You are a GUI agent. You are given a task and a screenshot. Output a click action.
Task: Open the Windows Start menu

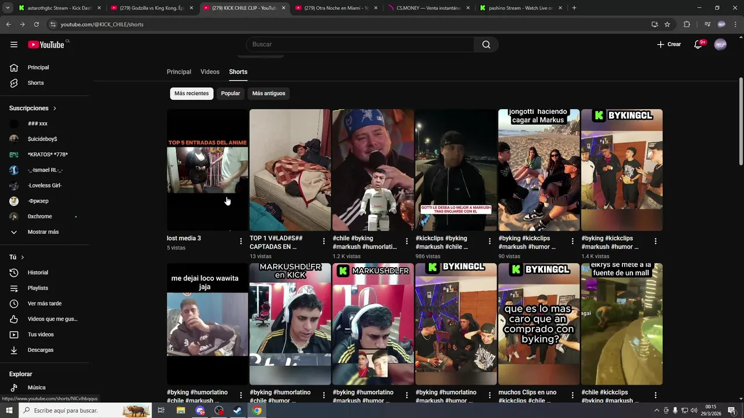click(x=9, y=410)
